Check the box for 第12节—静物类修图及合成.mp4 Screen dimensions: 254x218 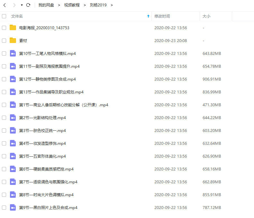(4, 79)
